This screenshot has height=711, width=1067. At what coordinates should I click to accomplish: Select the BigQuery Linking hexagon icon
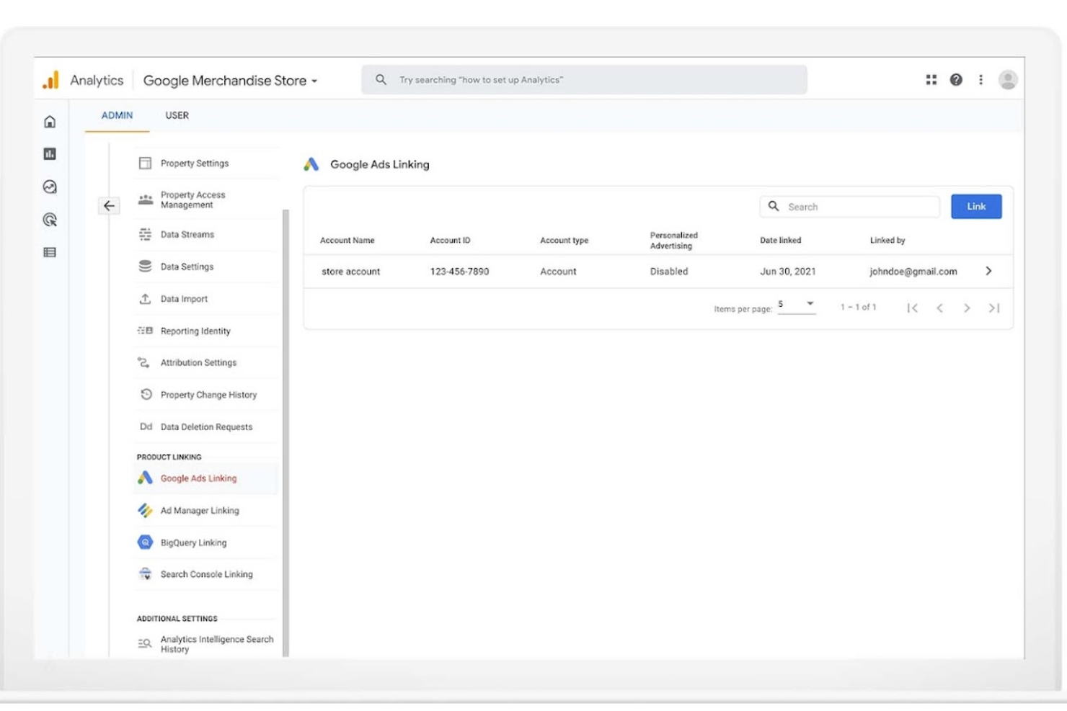click(x=144, y=542)
